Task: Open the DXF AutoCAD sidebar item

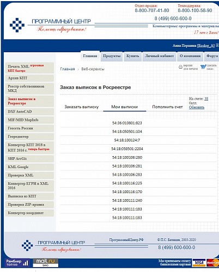Action: click(x=29, y=112)
